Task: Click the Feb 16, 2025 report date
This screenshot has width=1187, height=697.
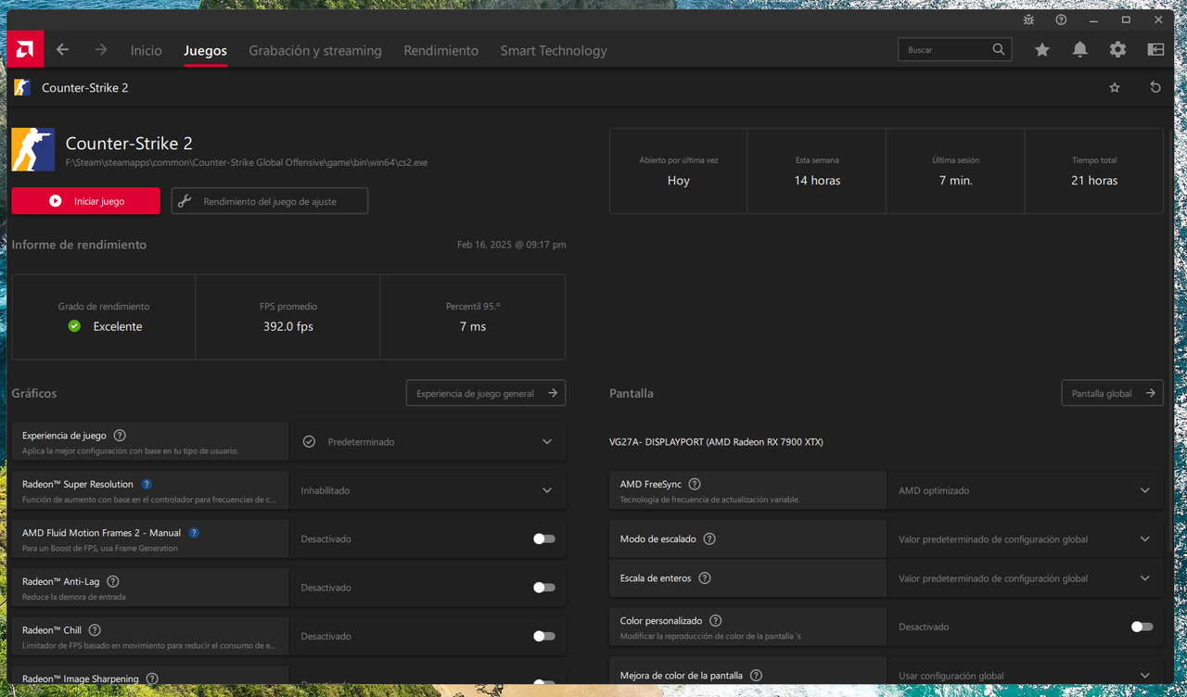Action: click(511, 245)
